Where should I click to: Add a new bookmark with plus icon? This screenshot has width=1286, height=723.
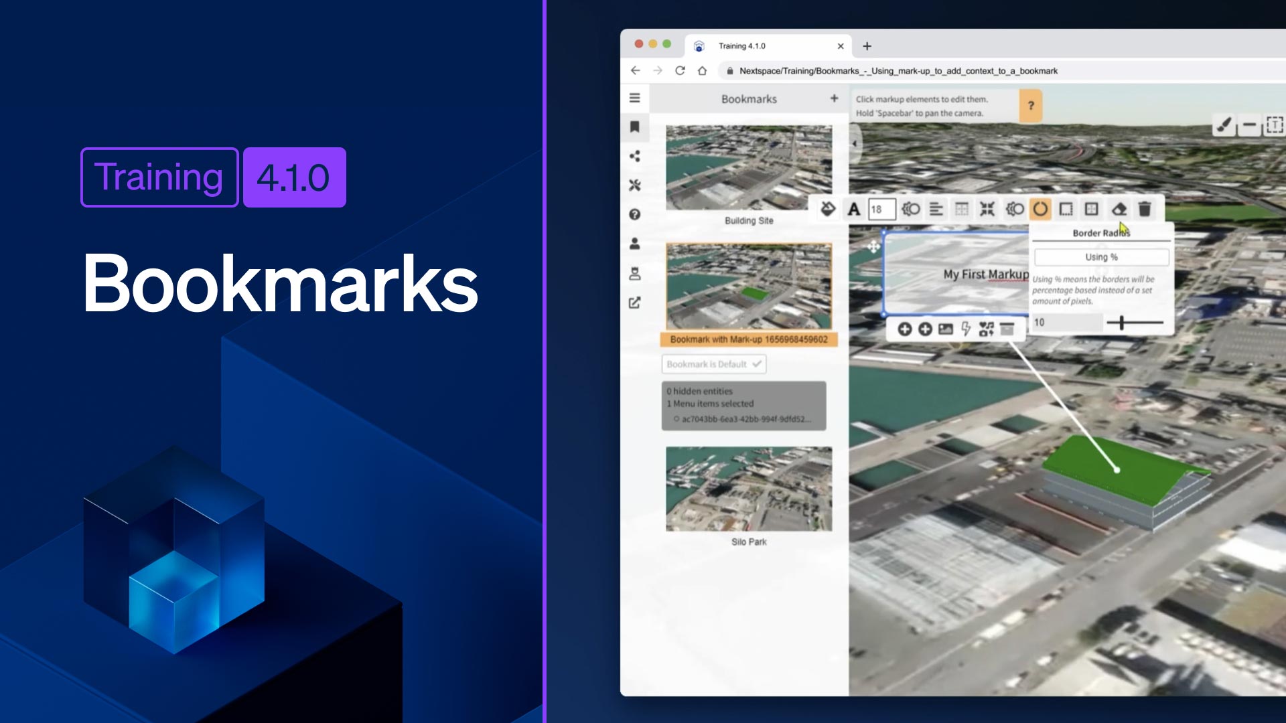[x=834, y=98]
